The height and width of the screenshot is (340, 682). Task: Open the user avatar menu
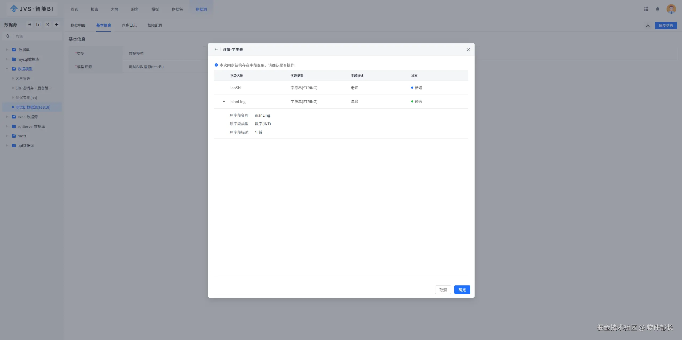click(671, 9)
